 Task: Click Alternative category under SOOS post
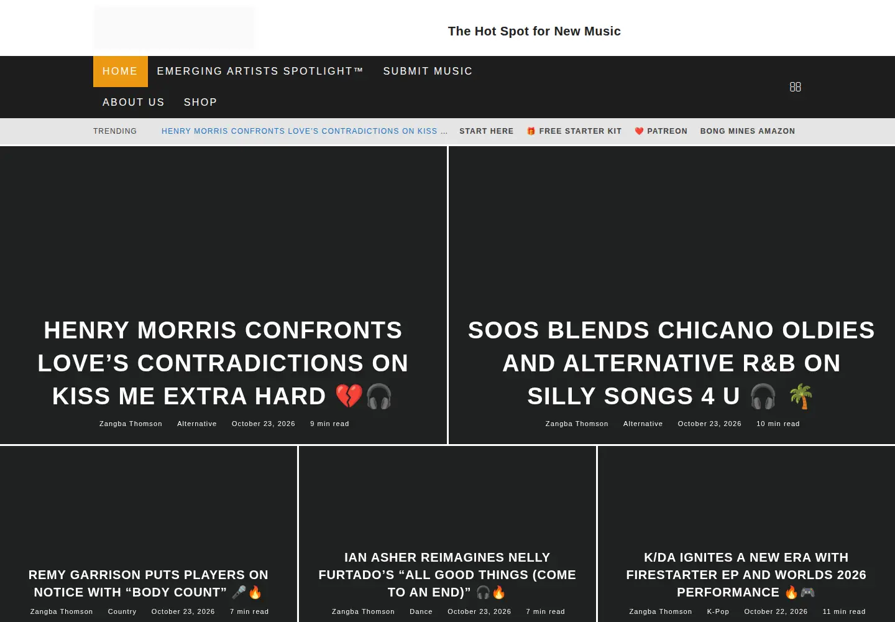(643, 424)
